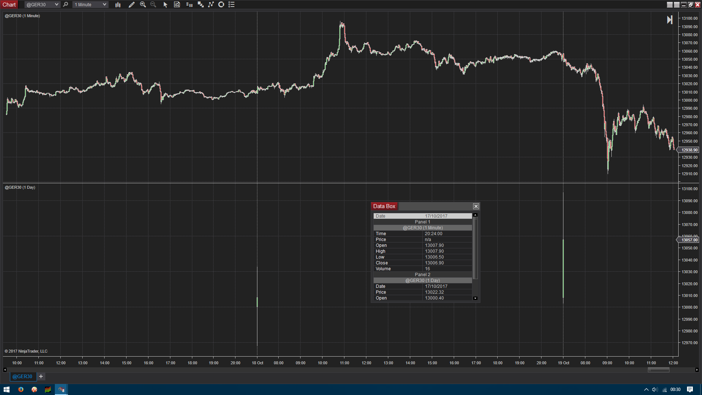
Task: Click the zoom out magnifier icon
Action: [153, 5]
